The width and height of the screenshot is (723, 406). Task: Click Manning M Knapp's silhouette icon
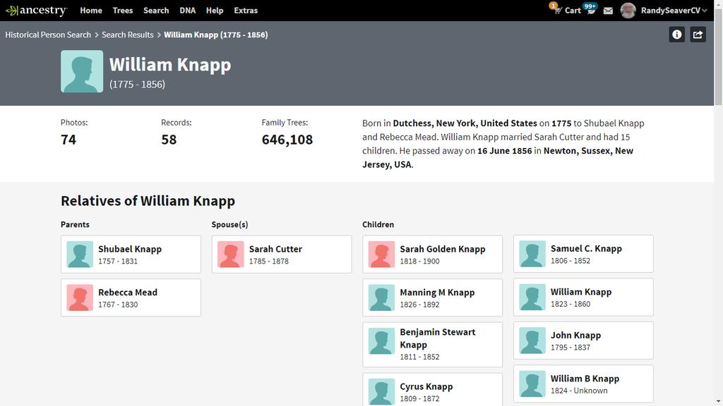381,297
